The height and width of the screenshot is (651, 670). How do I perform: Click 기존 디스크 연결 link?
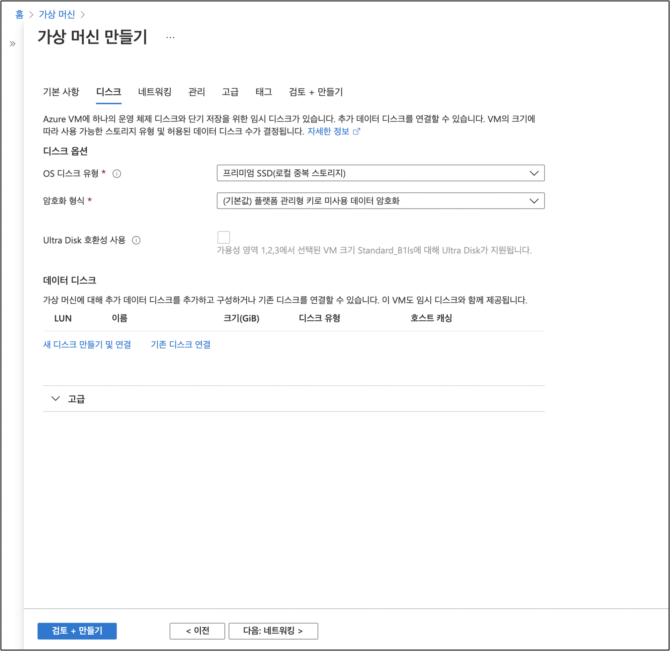tap(180, 345)
